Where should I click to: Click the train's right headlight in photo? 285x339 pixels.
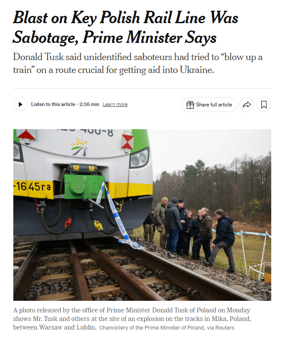point(140,158)
